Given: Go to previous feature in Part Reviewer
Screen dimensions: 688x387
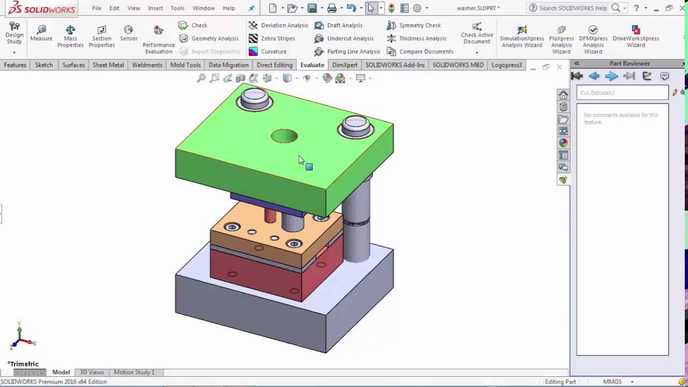Looking at the screenshot, I should pyautogui.click(x=594, y=76).
